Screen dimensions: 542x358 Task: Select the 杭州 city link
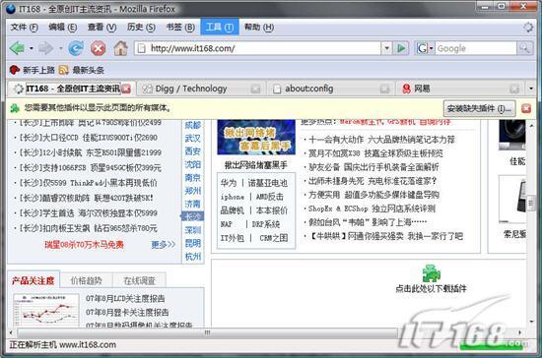click(192, 257)
